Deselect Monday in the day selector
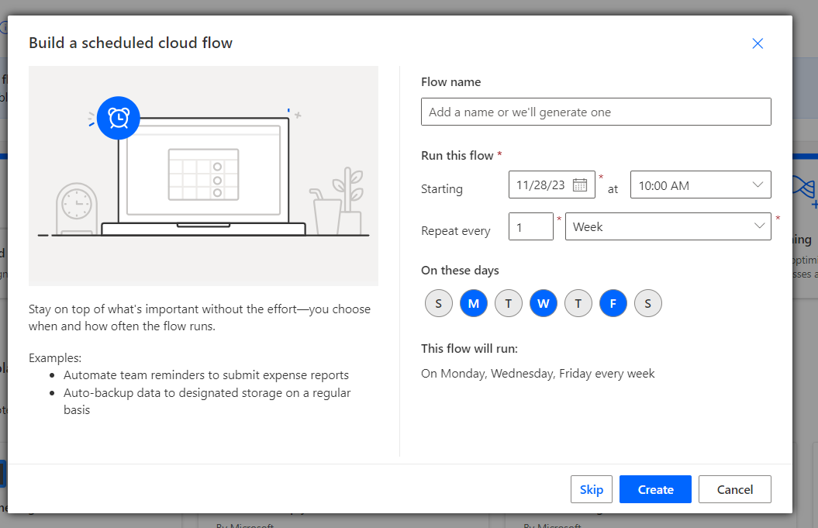Screen dimensions: 818x528 (473, 303)
